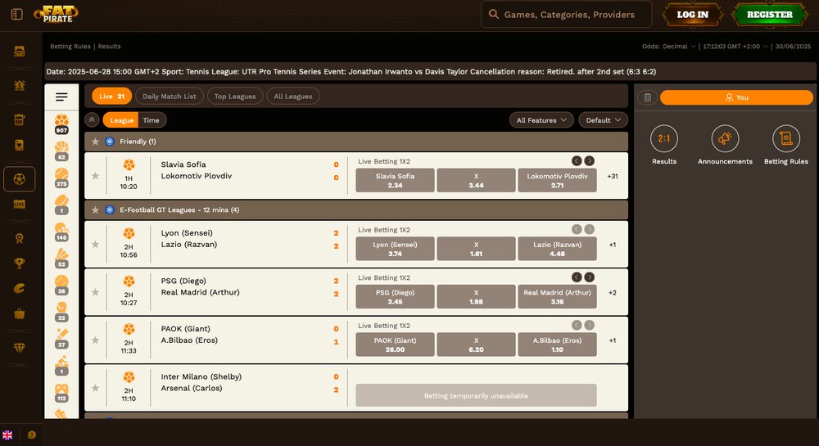
Task: Favorite the Friendly league star
Action: (x=95, y=142)
